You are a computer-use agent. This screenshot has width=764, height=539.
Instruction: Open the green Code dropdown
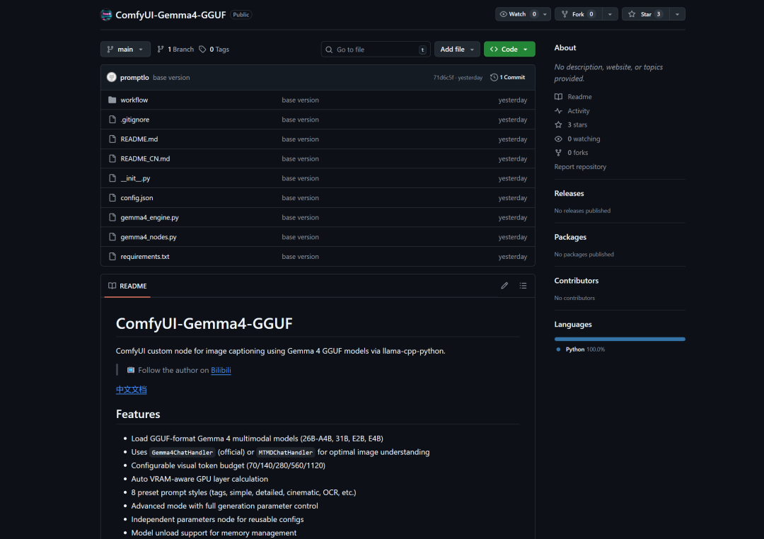tap(509, 50)
